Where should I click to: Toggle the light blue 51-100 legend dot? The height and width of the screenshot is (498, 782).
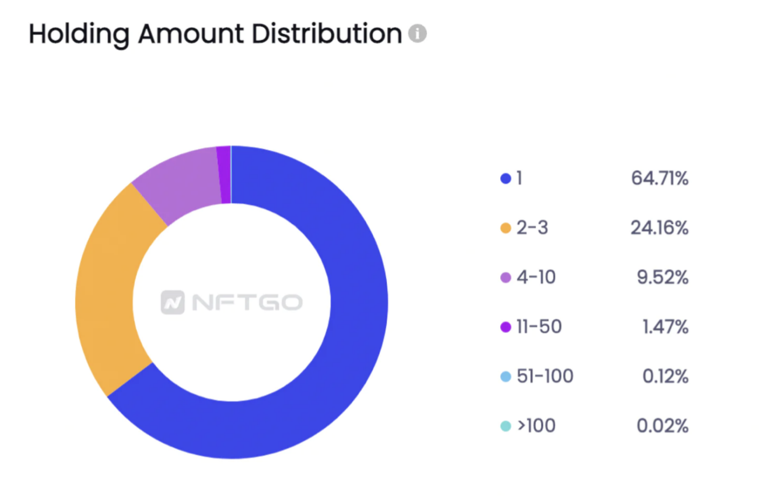pyautogui.click(x=506, y=376)
